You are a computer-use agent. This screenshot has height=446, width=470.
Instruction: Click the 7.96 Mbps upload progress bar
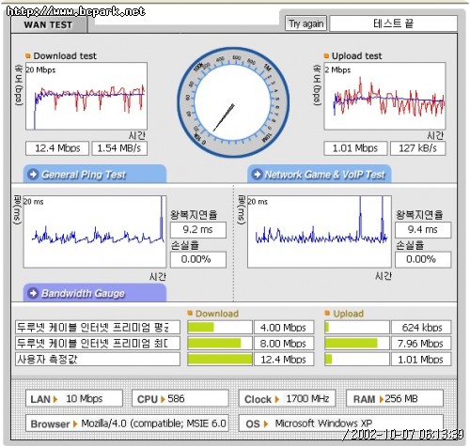tap(357, 344)
